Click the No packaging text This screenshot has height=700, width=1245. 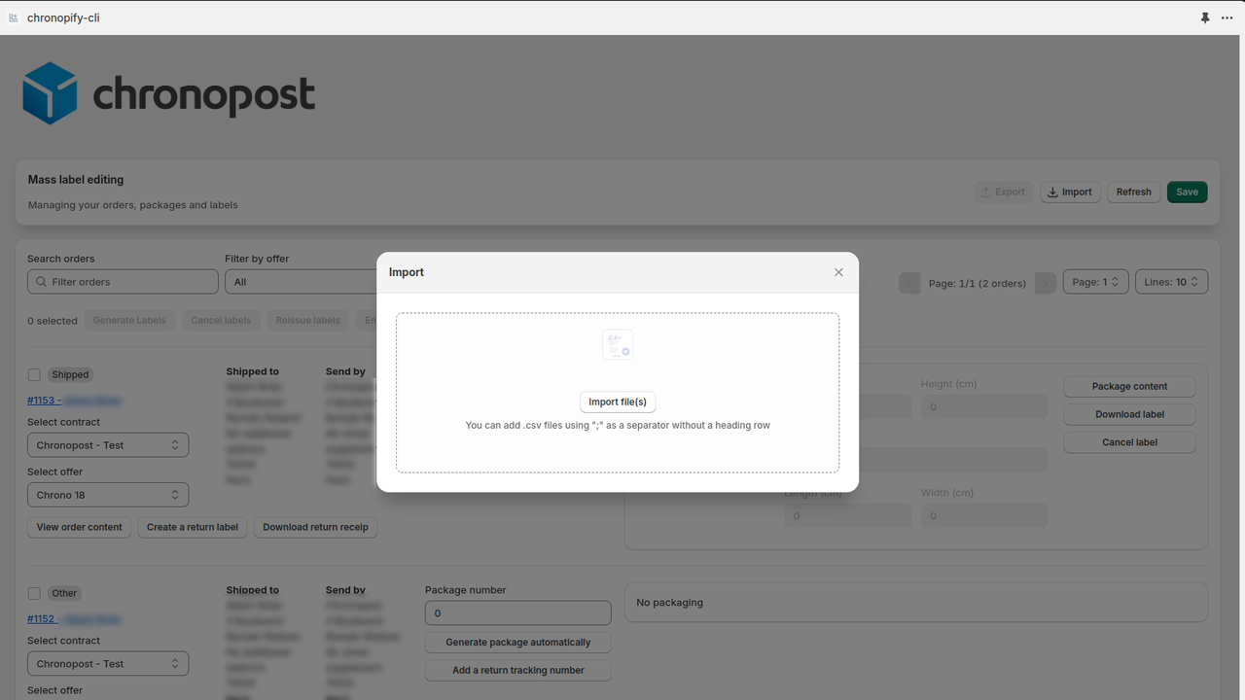(x=669, y=603)
